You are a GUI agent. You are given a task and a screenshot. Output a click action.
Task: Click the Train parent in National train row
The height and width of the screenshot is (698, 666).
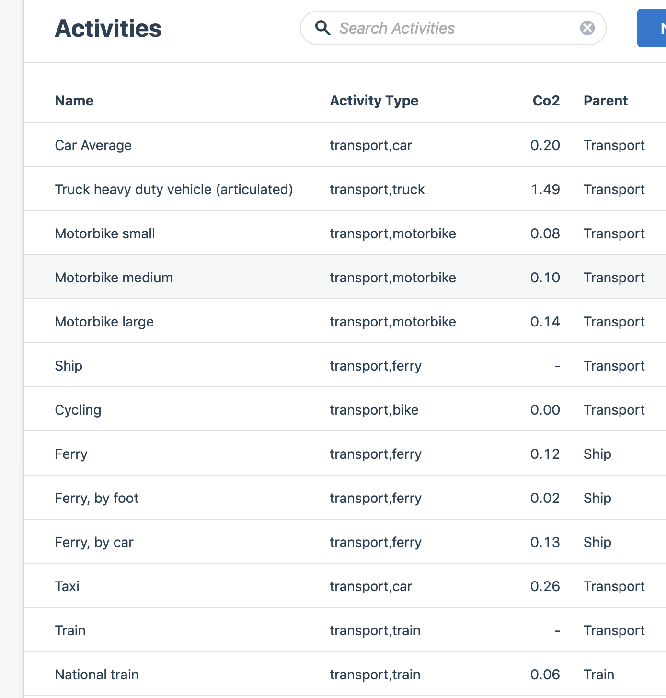pyautogui.click(x=599, y=675)
